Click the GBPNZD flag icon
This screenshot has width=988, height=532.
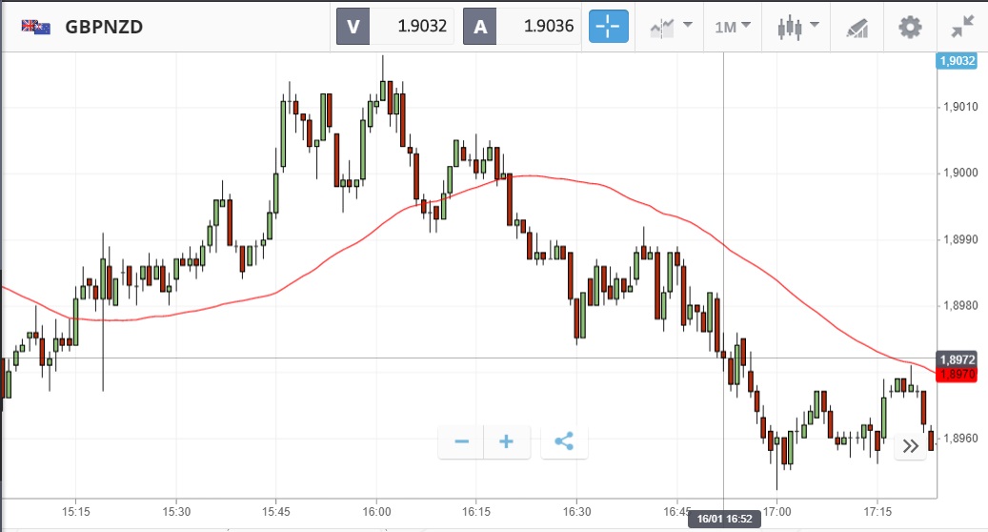[36, 27]
